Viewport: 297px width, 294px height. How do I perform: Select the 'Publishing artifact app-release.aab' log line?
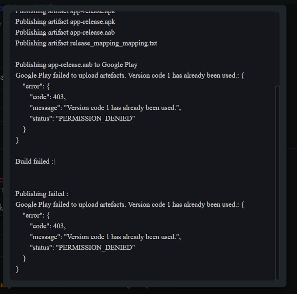[65, 32]
